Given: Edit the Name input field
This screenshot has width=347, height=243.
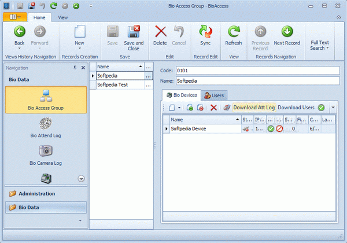Looking at the screenshot, I should 258,81.
